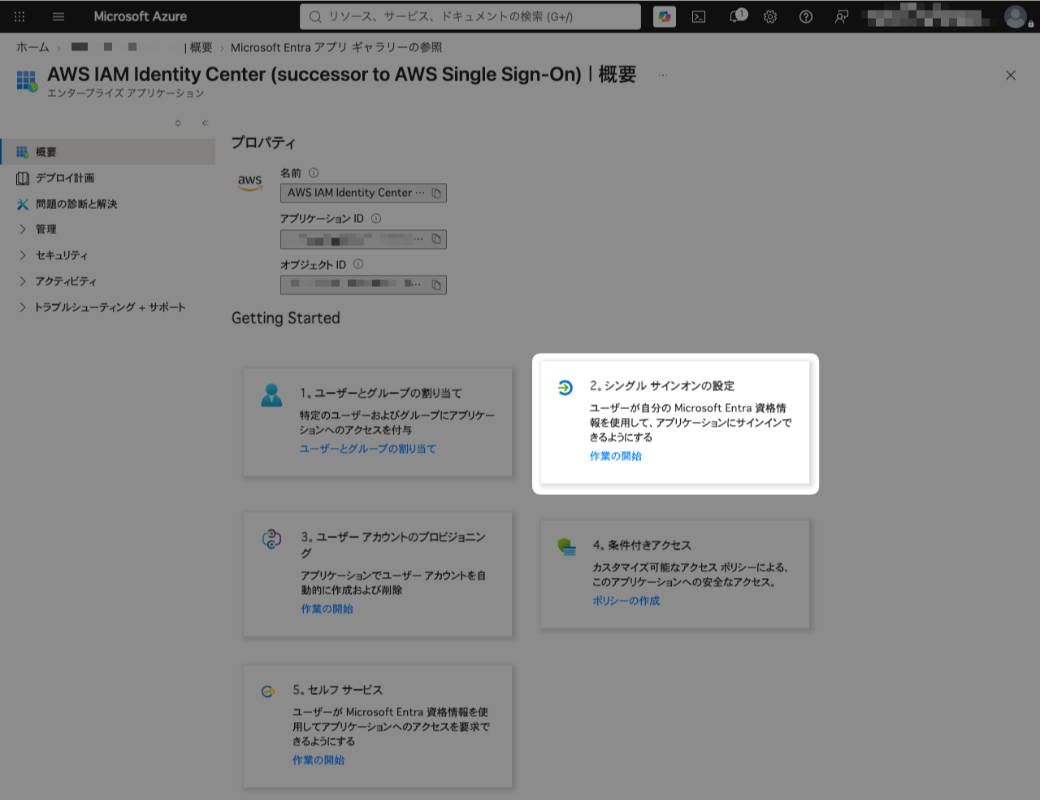Click the self-service icon on card 5
The height and width of the screenshot is (800, 1040).
coord(268,692)
